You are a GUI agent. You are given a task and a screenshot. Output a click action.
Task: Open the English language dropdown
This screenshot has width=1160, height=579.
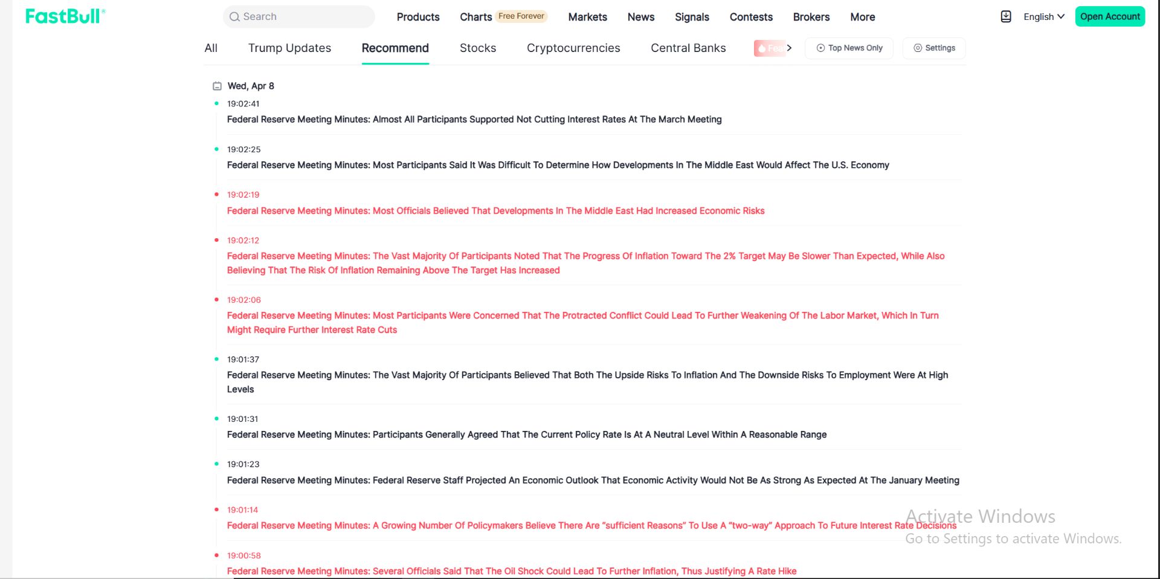pos(1043,17)
